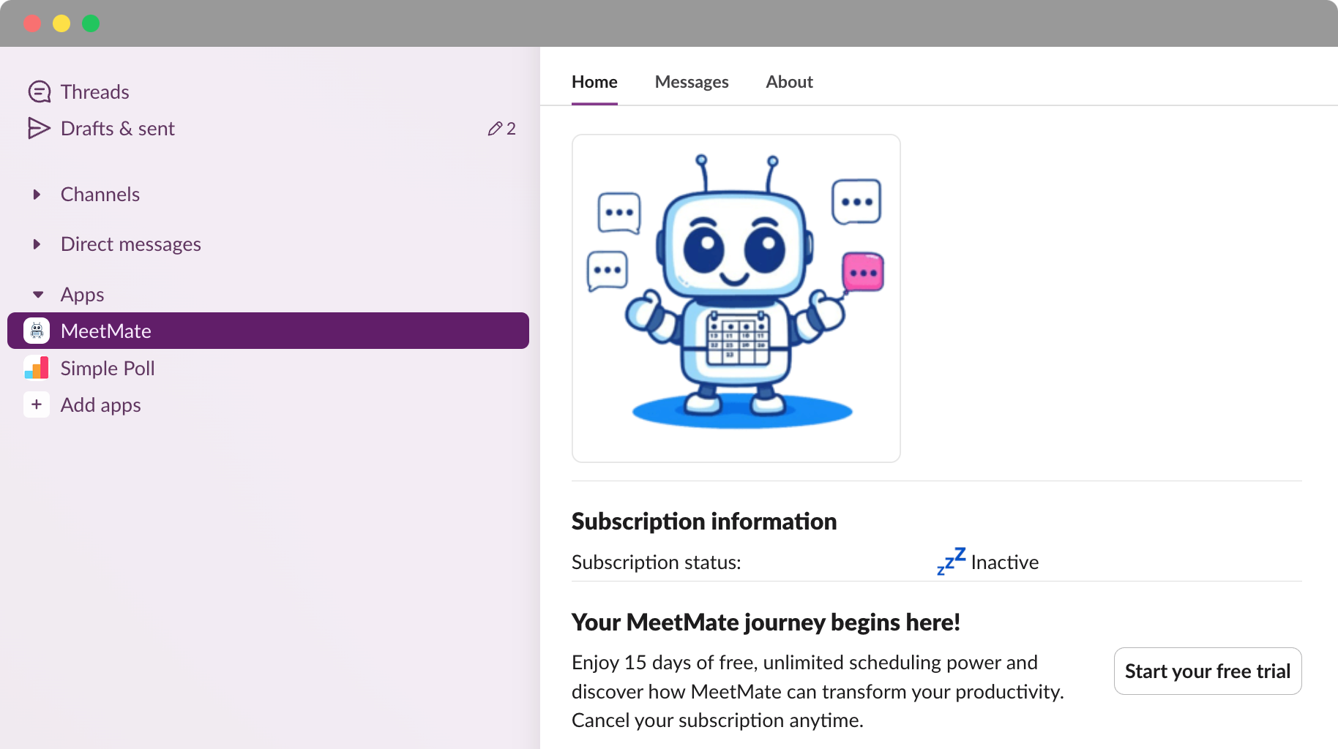Expand the Channels section arrow
The image size is (1338, 749).
(x=37, y=195)
